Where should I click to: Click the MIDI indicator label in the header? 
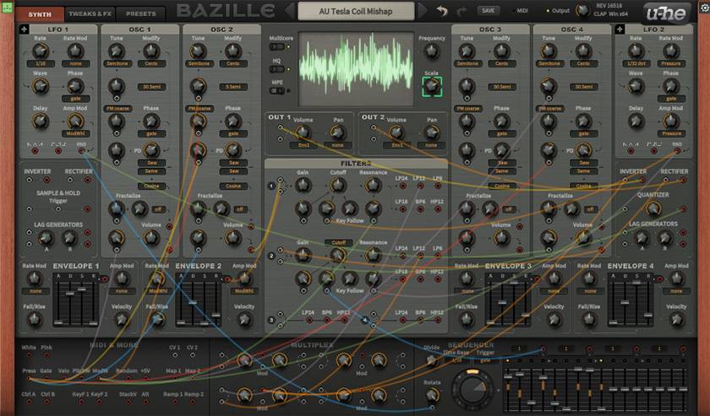[522, 11]
